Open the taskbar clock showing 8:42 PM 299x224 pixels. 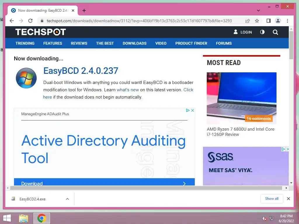coord(286,218)
